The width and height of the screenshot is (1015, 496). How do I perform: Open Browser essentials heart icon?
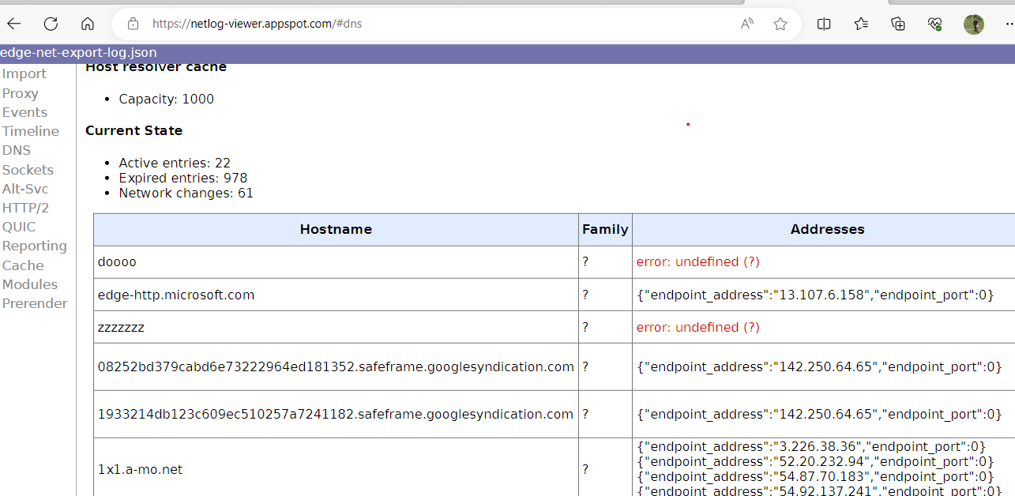point(935,24)
